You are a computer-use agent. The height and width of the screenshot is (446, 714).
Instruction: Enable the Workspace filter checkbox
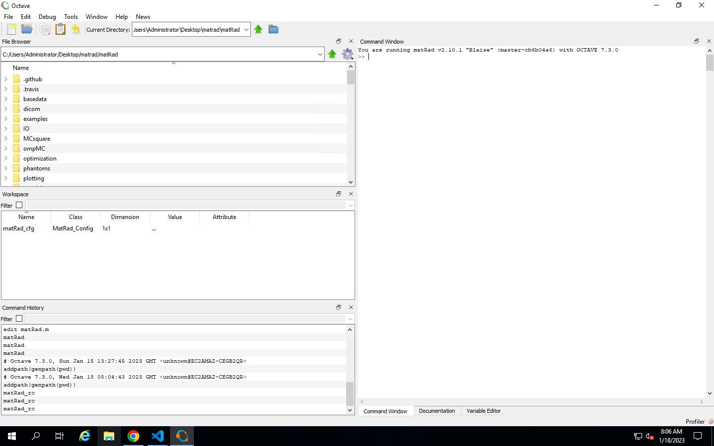19,205
